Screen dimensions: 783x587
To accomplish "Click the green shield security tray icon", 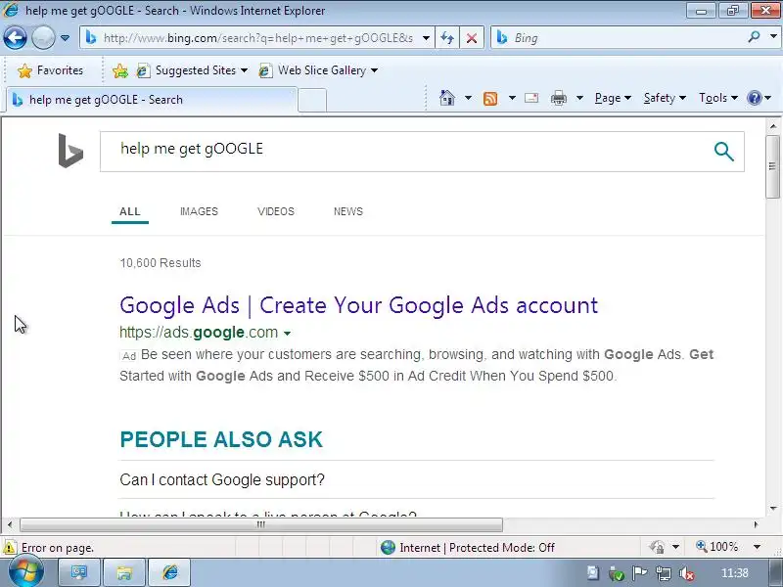I will (x=617, y=574).
